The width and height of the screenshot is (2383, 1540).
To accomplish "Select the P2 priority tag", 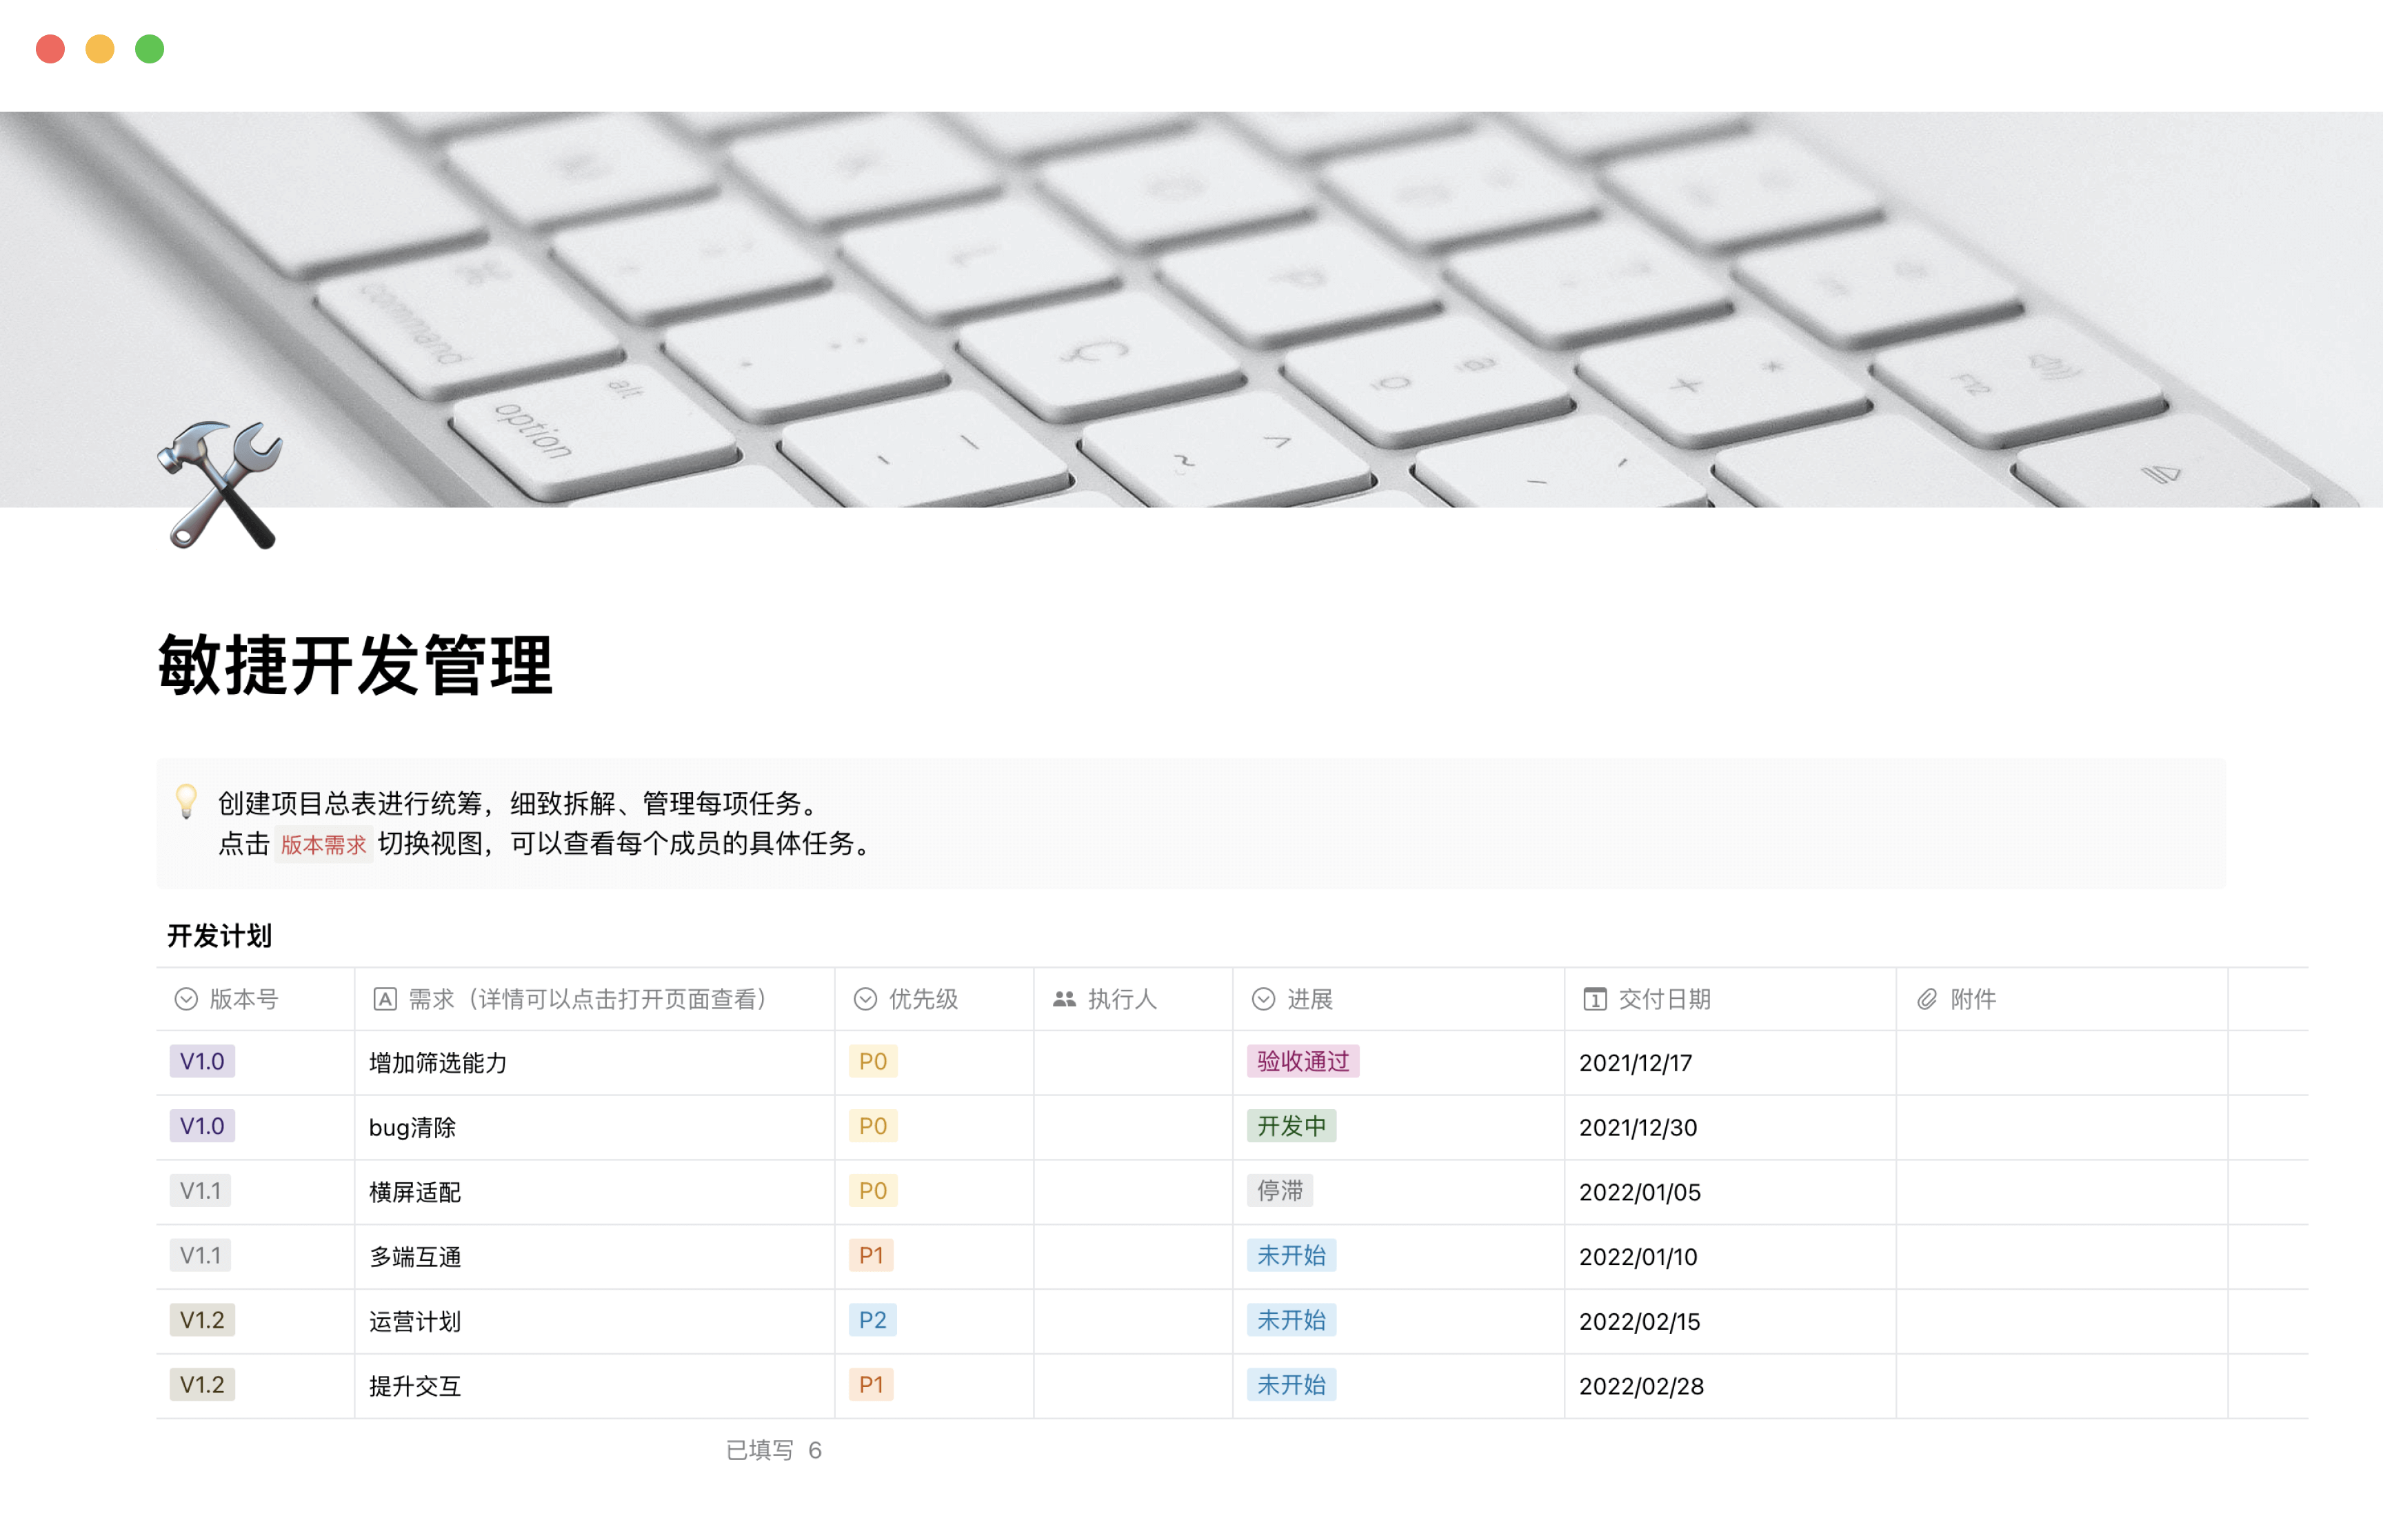I will pos(872,1320).
